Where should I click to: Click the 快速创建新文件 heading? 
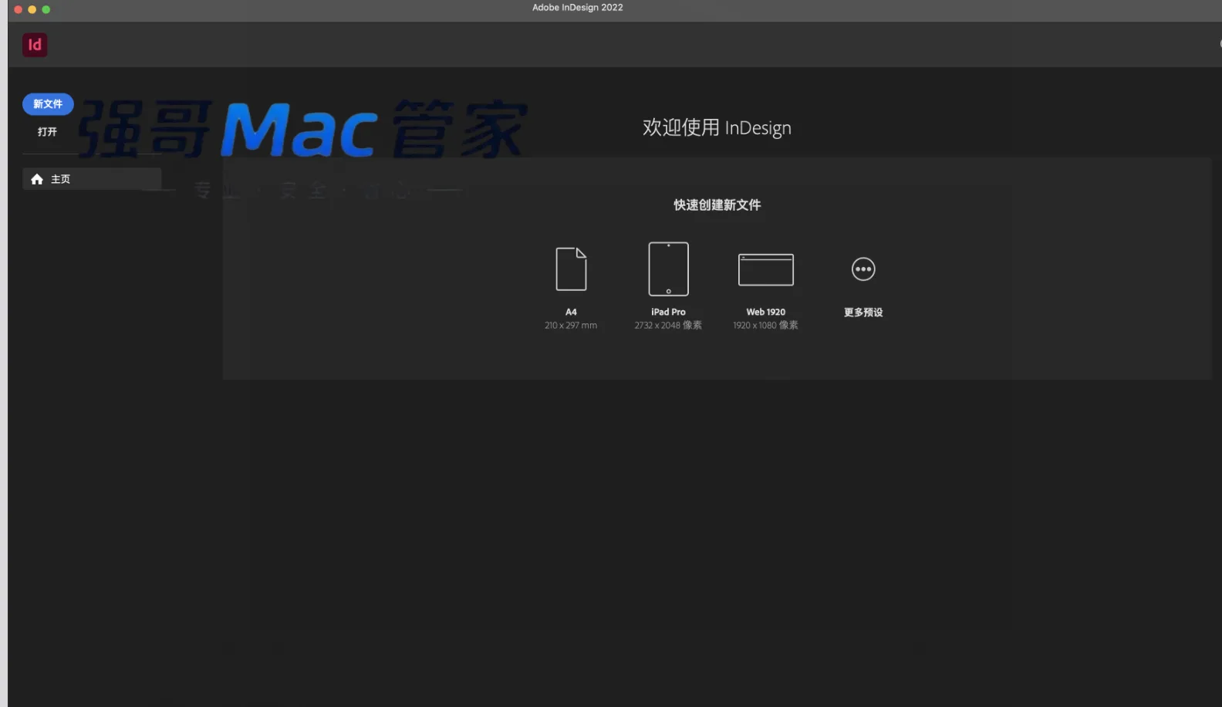(x=717, y=205)
